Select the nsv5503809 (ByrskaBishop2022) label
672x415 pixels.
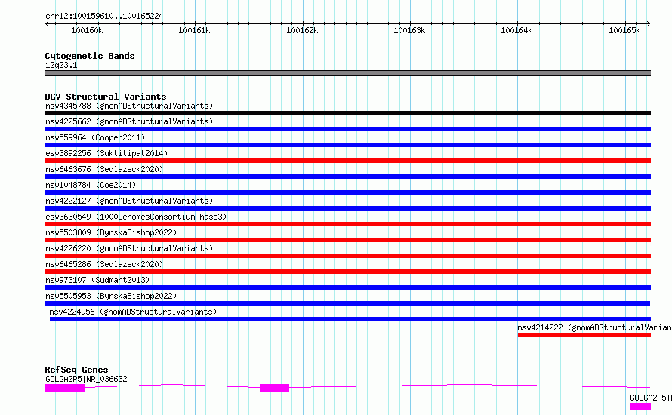click(111, 232)
